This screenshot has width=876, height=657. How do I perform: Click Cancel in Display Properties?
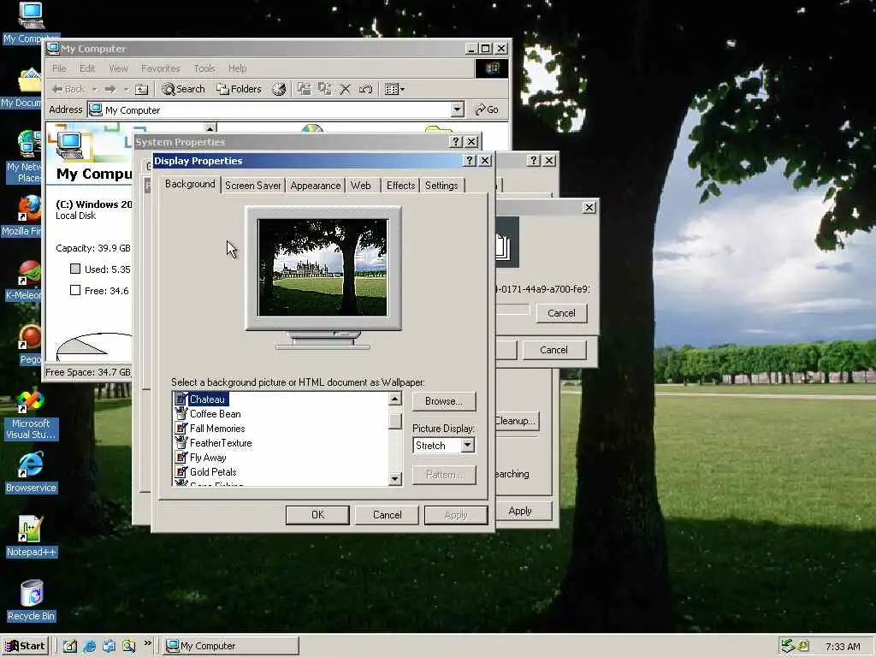388,515
